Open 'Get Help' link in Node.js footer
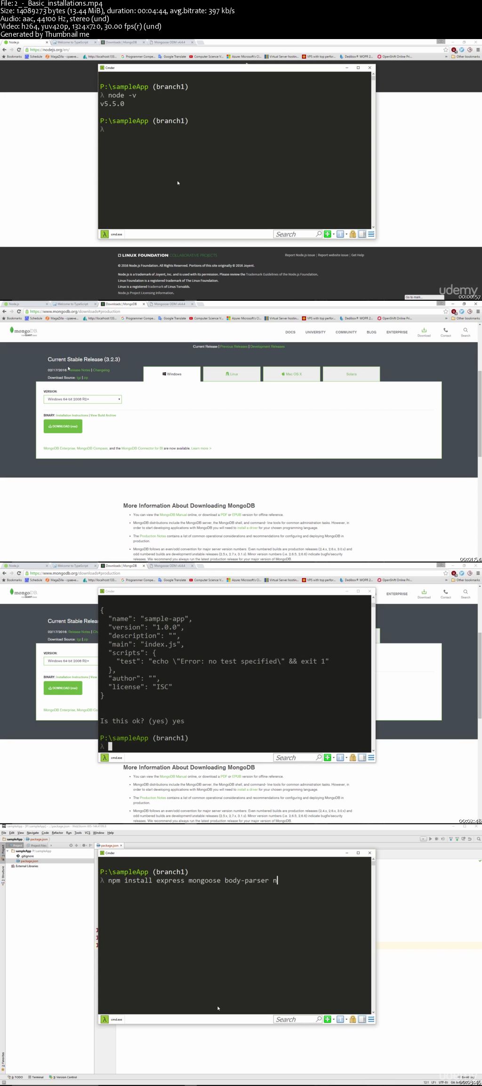 pos(358,255)
